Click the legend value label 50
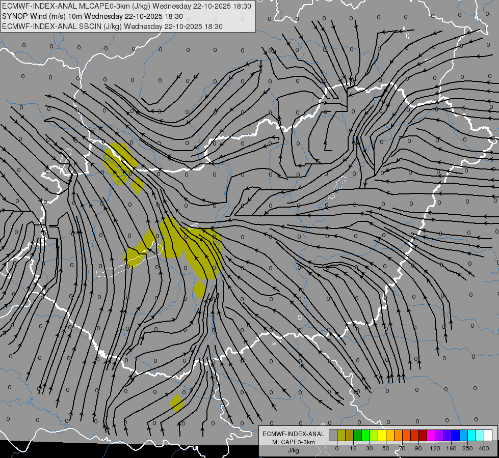Viewport: 499px width, 458px height. (386, 448)
